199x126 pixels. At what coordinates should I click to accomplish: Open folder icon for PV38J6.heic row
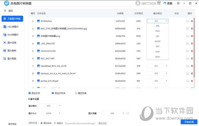pos(188,21)
